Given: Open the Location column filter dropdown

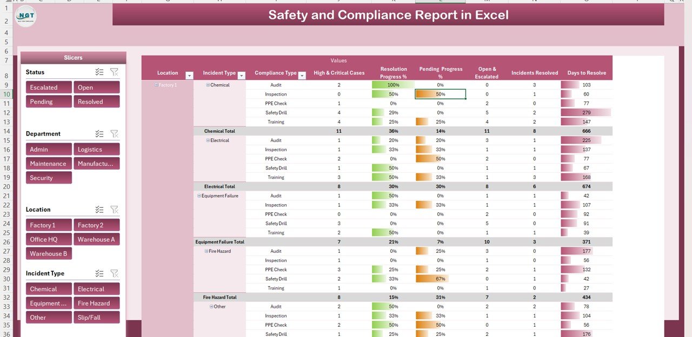Looking at the screenshot, I should [x=189, y=76].
